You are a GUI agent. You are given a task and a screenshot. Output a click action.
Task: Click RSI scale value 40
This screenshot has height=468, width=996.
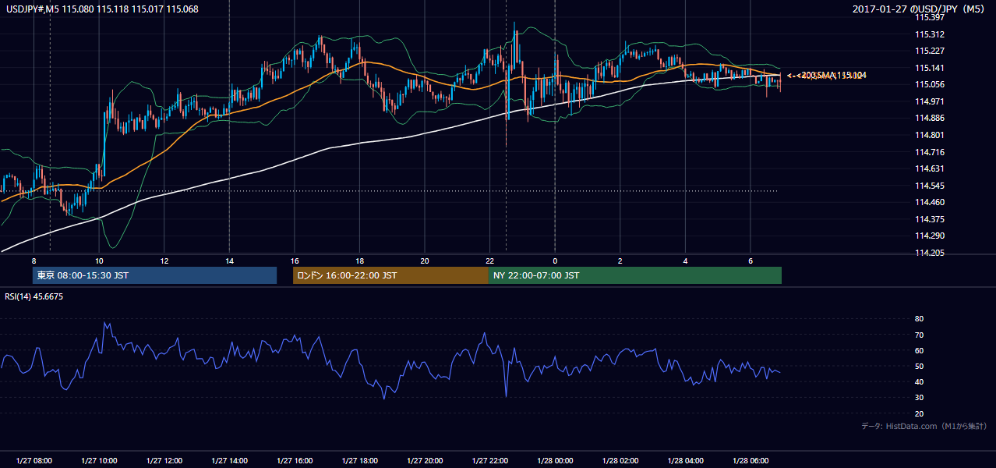pos(920,381)
